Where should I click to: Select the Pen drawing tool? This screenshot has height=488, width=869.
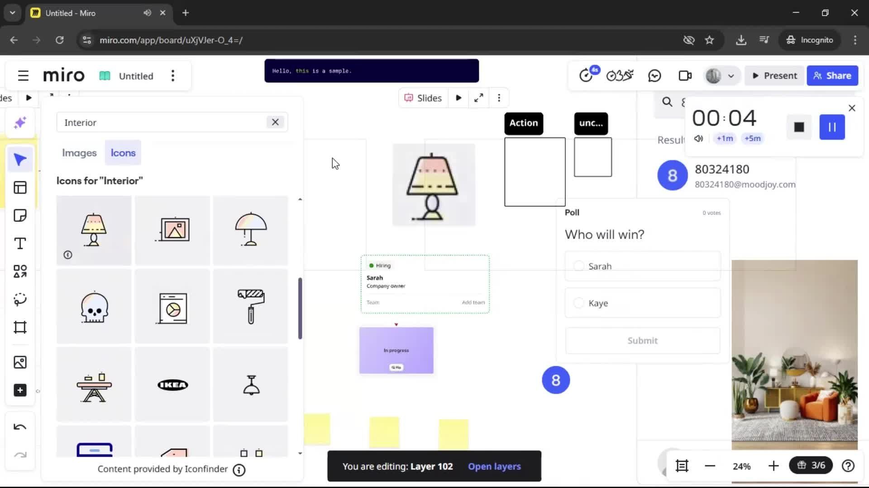point(20,299)
